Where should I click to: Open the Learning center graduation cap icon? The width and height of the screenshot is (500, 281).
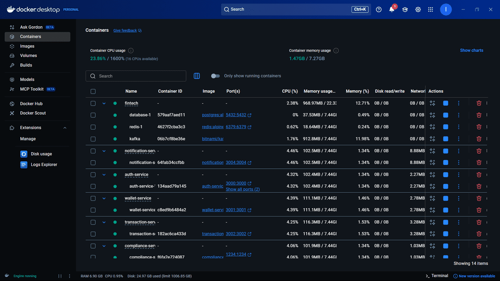[405, 10]
